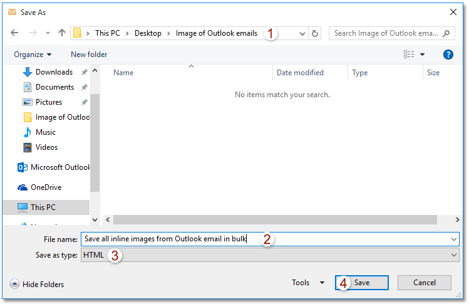This screenshot has height=304, width=469.
Task: Expand the address bar history dropdown
Action: 302,34
